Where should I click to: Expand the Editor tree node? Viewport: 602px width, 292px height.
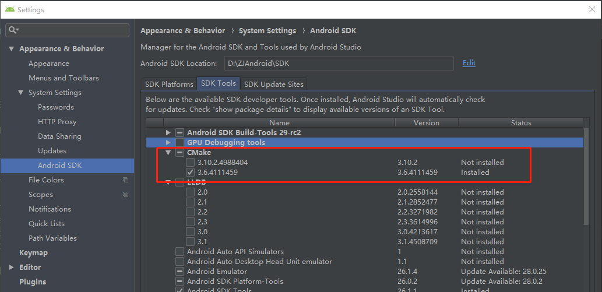(12, 267)
